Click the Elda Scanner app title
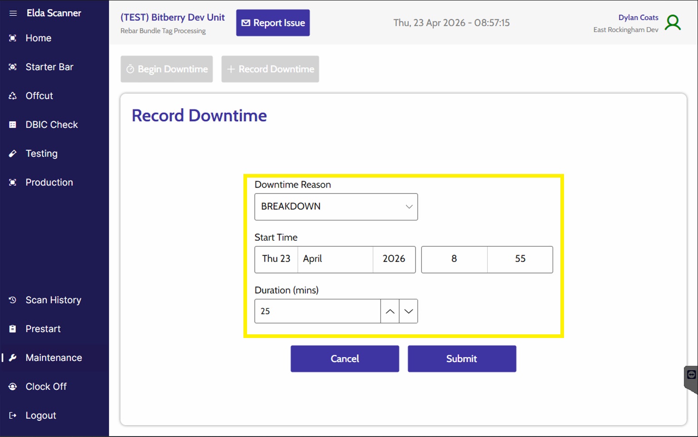 click(x=54, y=13)
